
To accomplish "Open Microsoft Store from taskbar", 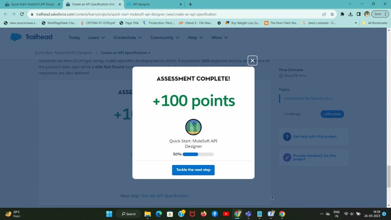I will pyautogui.click(x=170, y=214).
